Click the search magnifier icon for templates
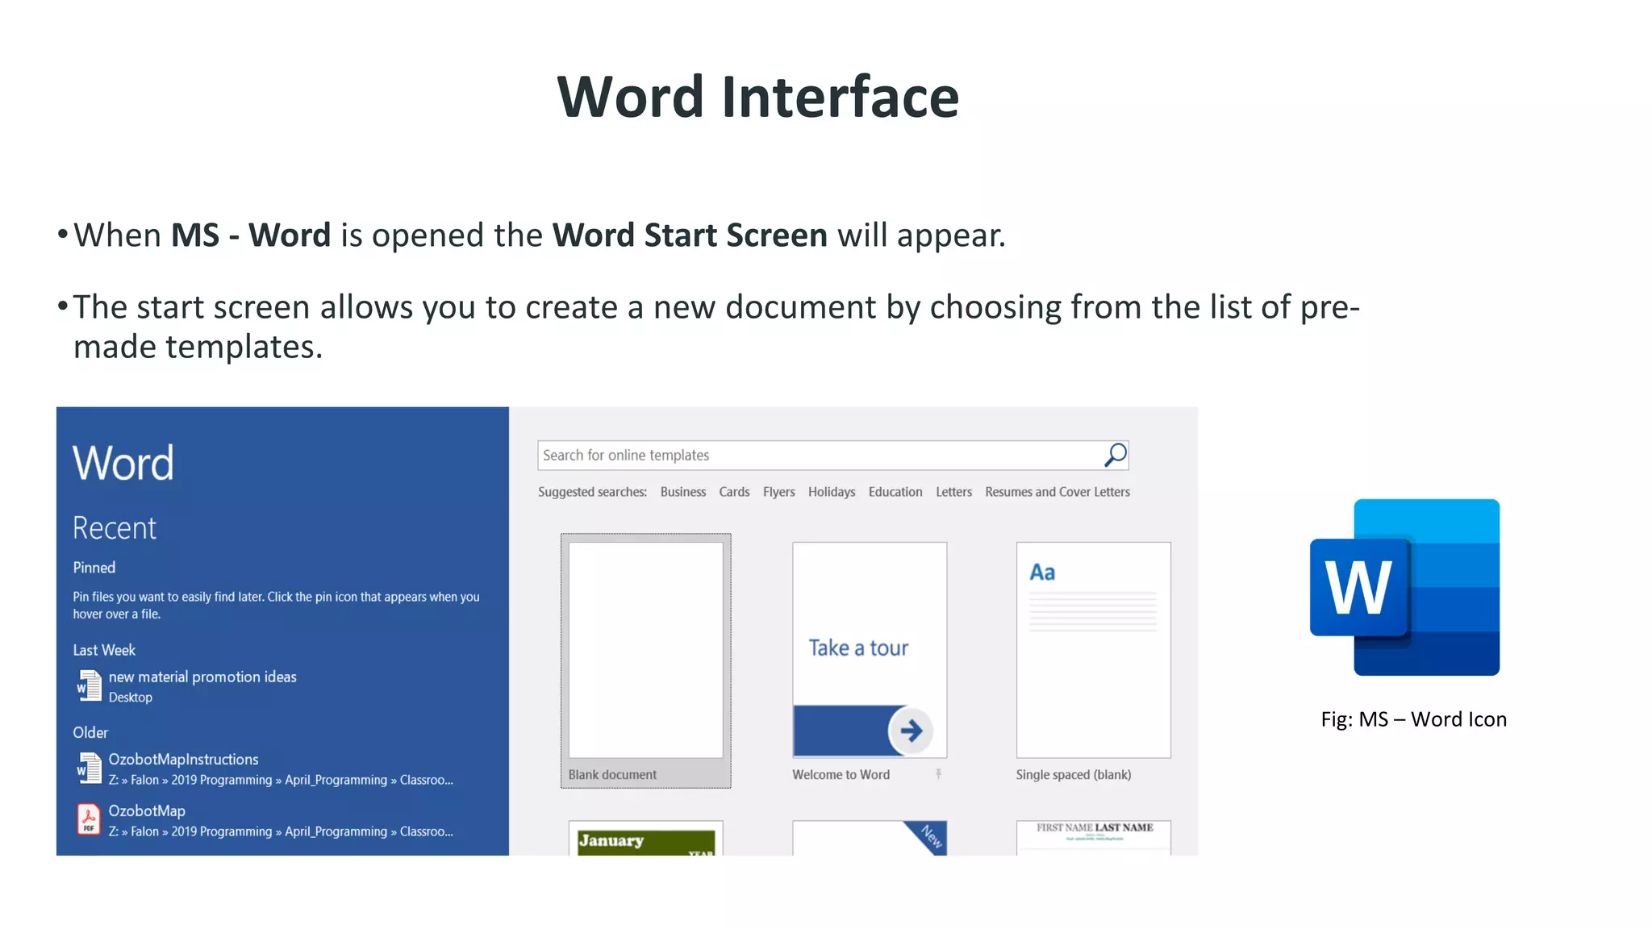 1115,456
